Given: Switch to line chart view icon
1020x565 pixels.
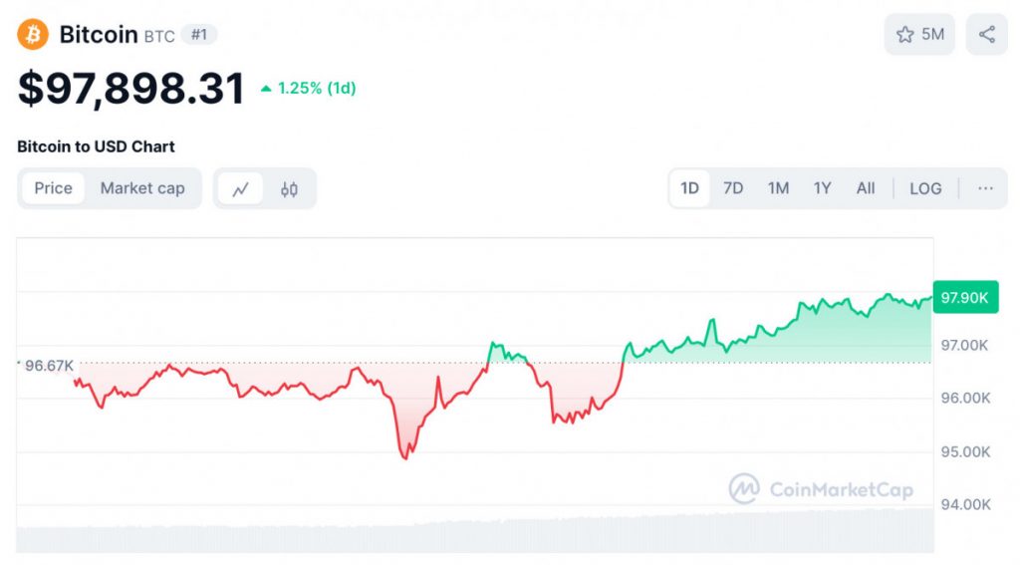Looking at the screenshot, I should (x=241, y=188).
